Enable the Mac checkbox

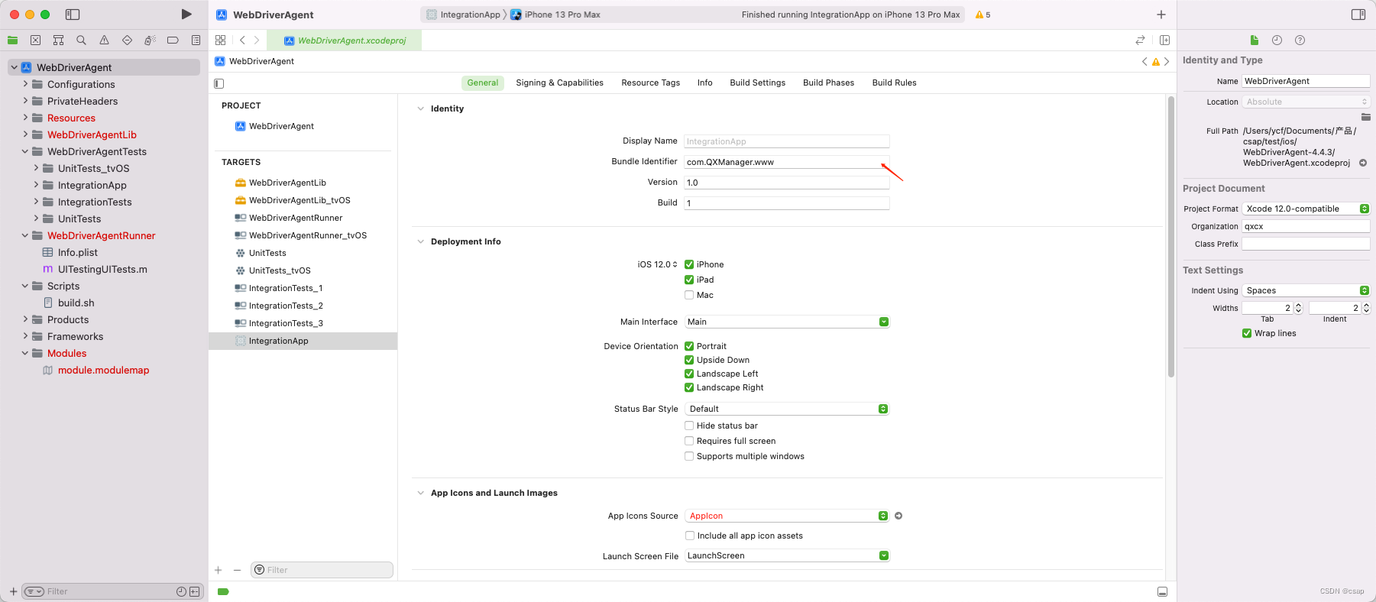[689, 295]
